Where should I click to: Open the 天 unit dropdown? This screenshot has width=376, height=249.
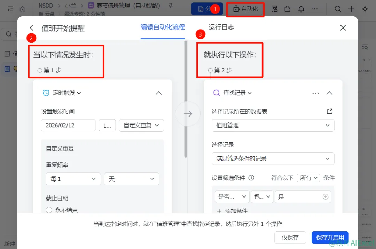132,179
